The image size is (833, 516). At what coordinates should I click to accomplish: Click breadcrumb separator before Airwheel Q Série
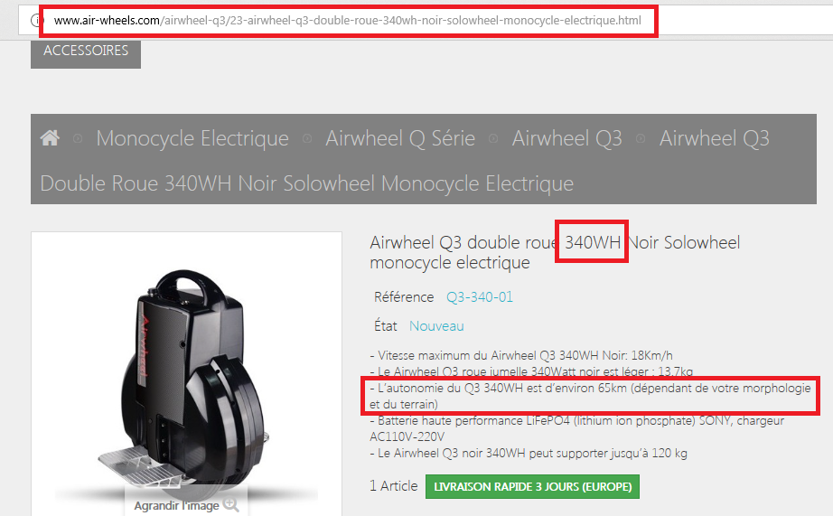coord(307,138)
